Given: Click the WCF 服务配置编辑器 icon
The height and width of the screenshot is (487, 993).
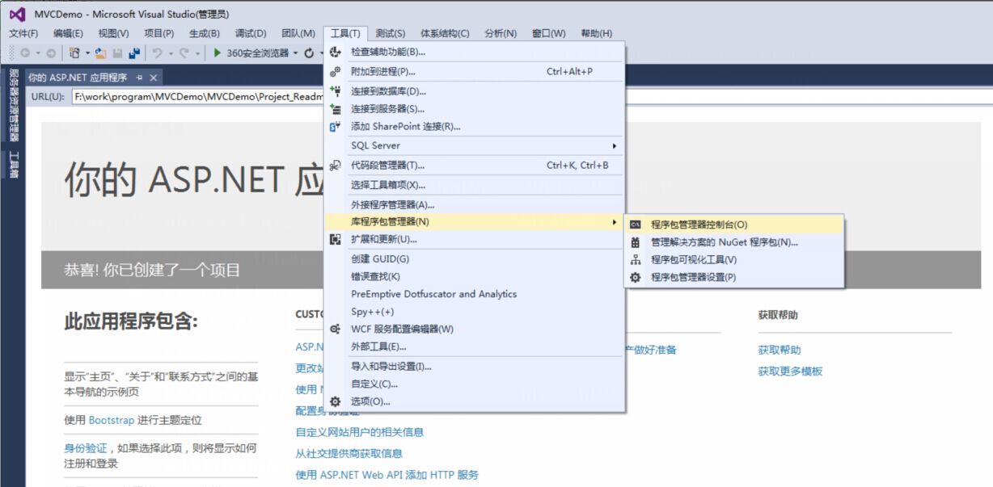Looking at the screenshot, I should 336,329.
